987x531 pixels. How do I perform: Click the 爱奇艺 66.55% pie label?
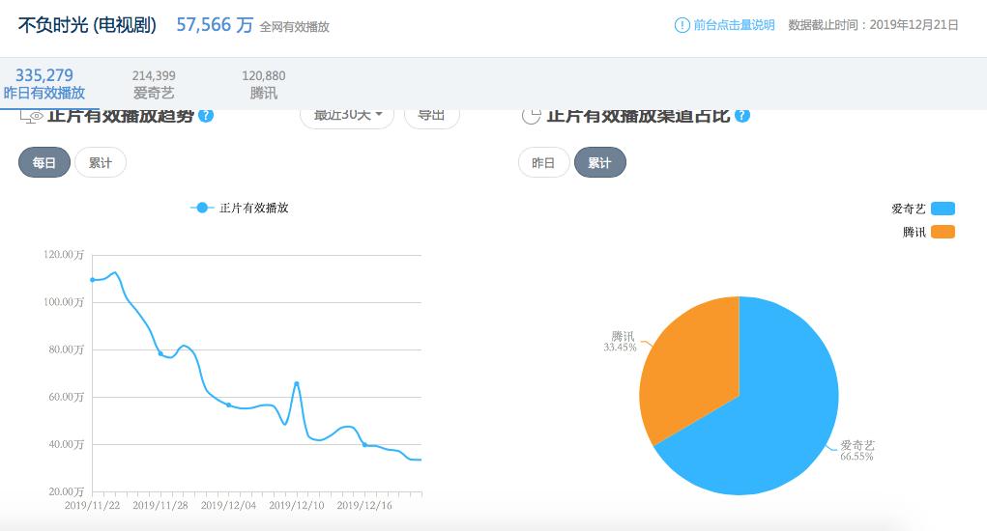click(x=857, y=451)
